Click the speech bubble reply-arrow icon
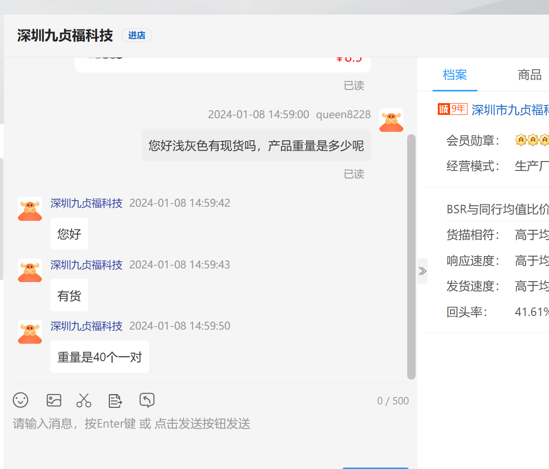Image resolution: width=549 pixels, height=469 pixels. click(147, 400)
